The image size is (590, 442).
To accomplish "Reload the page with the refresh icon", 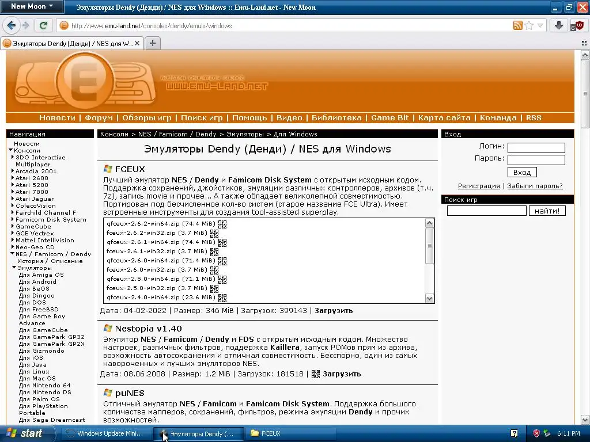I will 43,25.
